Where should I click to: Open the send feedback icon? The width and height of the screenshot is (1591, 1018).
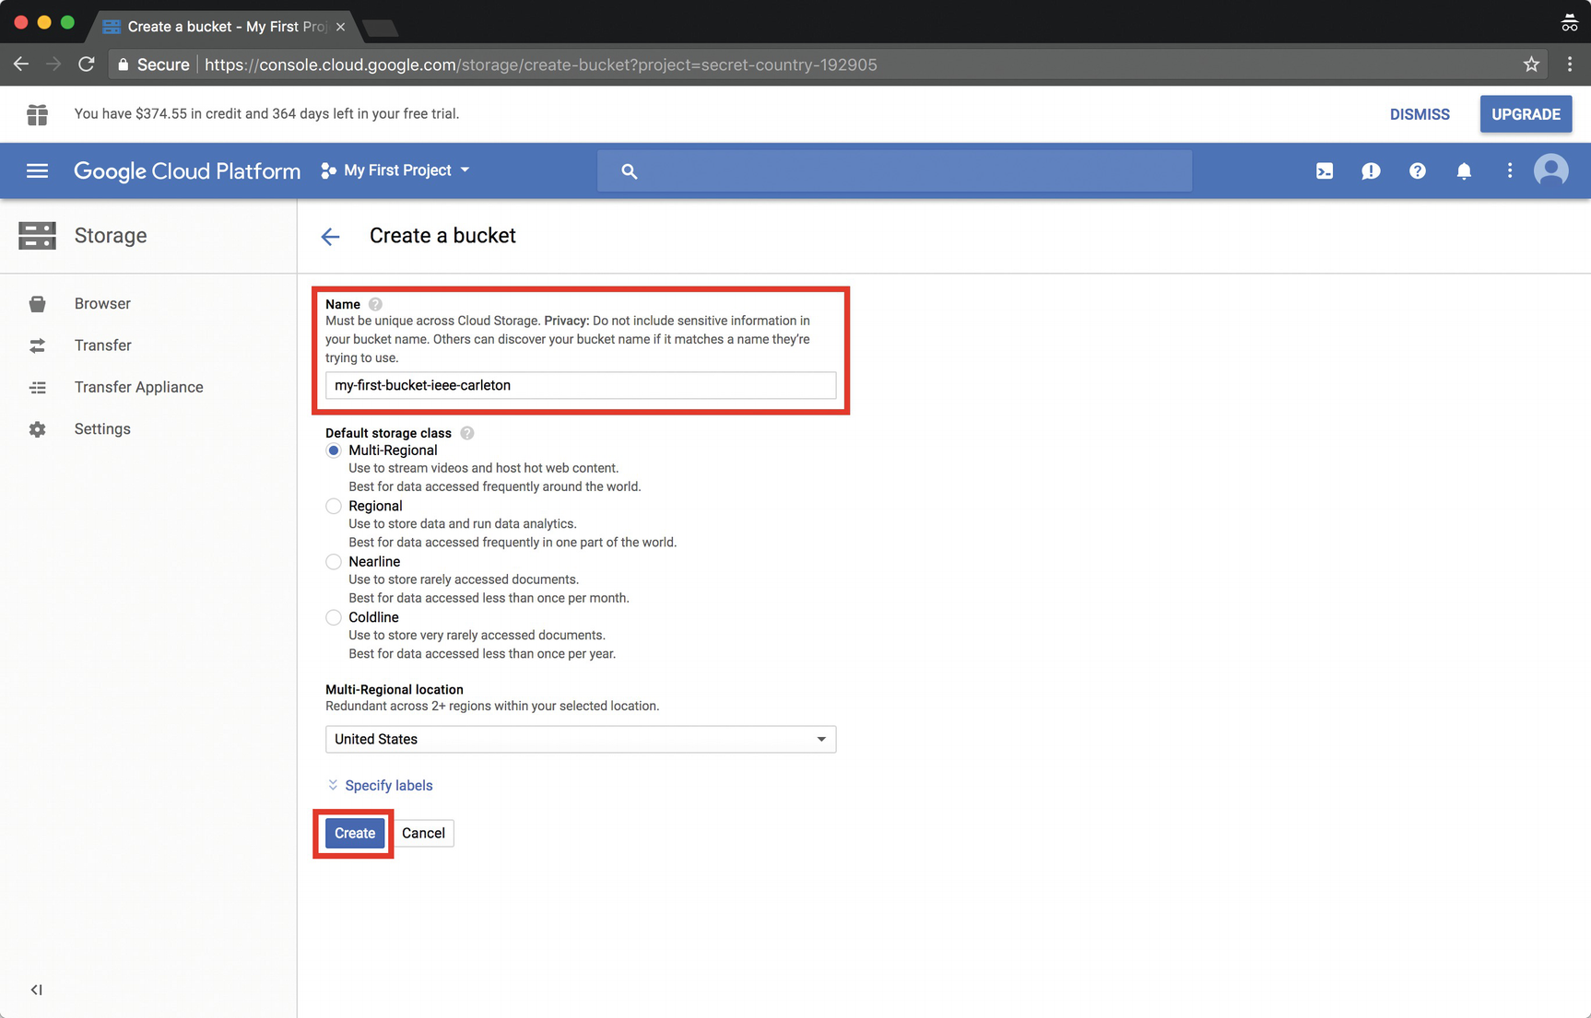pos(1371,170)
